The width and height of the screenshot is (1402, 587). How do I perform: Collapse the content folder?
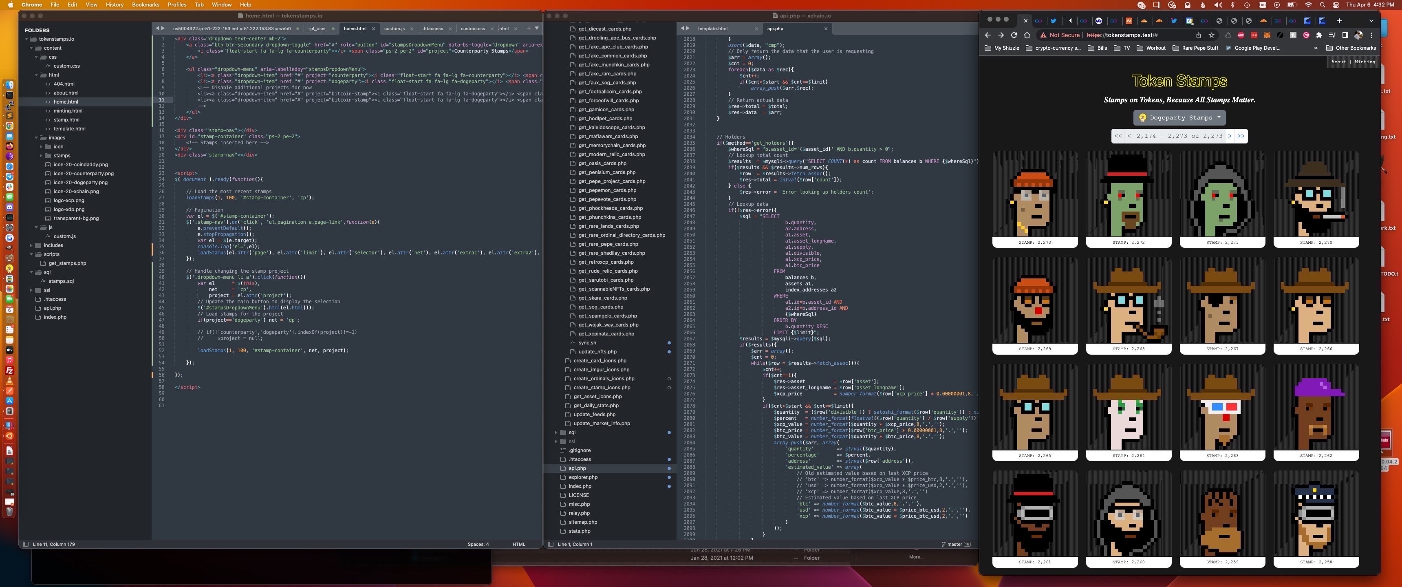click(x=31, y=48)
